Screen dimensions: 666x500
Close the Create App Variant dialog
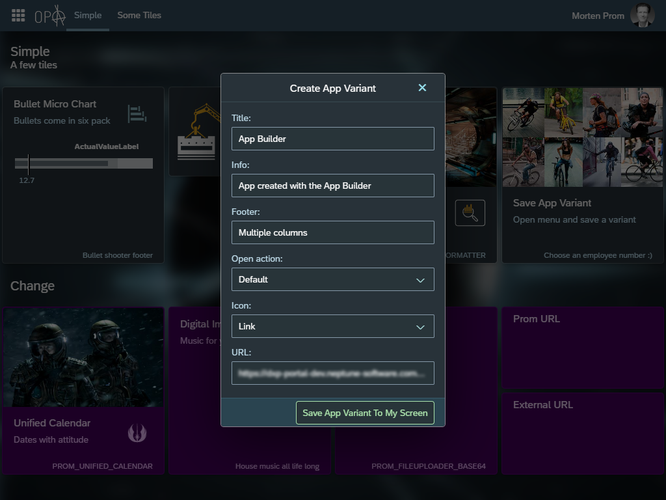pos(422,88)
